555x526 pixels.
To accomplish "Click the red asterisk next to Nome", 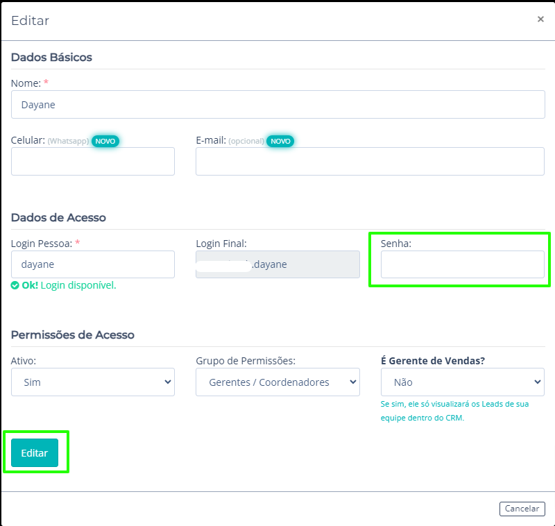I will point(46,83).
